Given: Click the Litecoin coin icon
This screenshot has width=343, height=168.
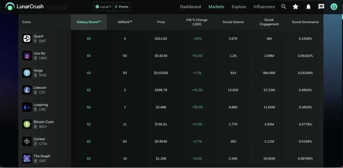Looking at the screenshot, I should pyautogui.click(x=27, y=90).
